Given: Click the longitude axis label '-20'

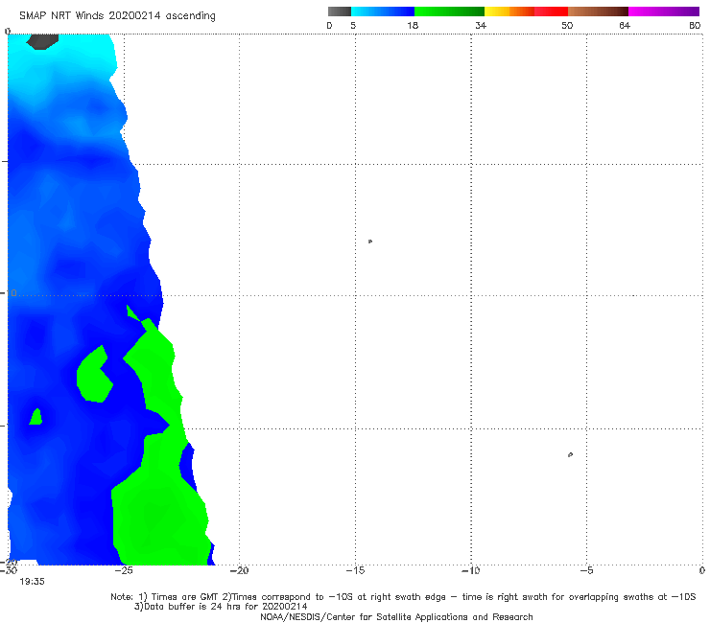Looking at the screenshot, I should point(239,570).
